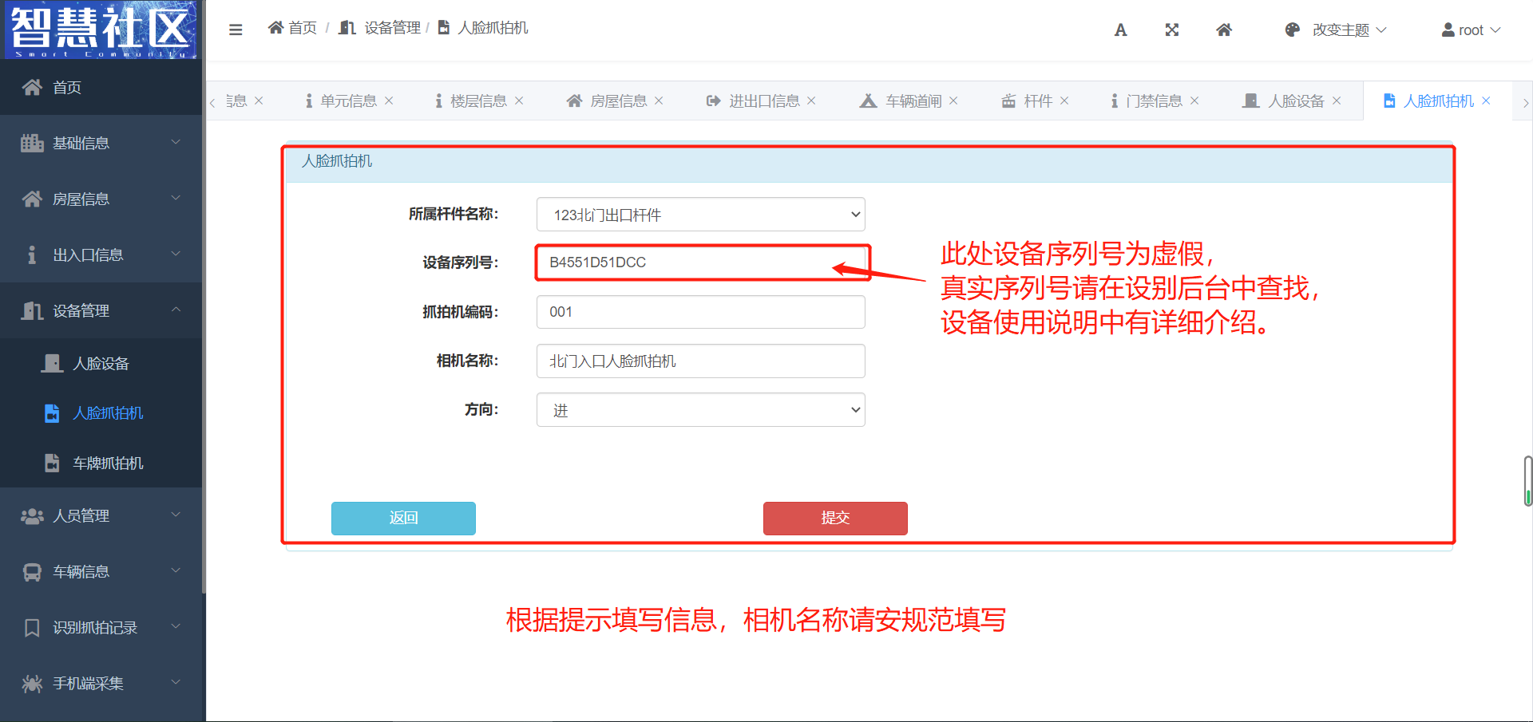This screenshot has width=1533, height=722.
Task: Open 车牌抓拍机 in the sidebar
Action: [x=108, y=464]
